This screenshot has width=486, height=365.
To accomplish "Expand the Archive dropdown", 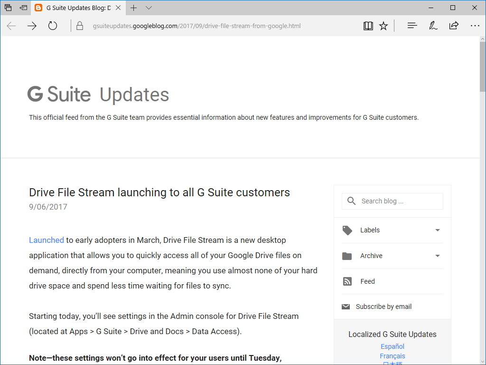I will (437, 256).
